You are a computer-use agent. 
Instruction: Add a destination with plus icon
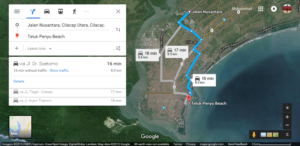pos(17,48)
